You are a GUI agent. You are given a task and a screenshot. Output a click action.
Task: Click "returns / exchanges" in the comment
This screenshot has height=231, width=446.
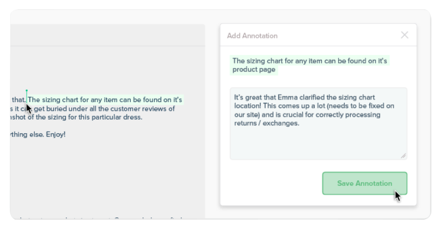point(267,123)
